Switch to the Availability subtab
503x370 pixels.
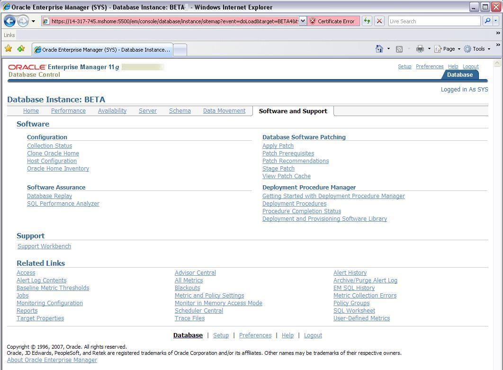(x=112, y=111)
